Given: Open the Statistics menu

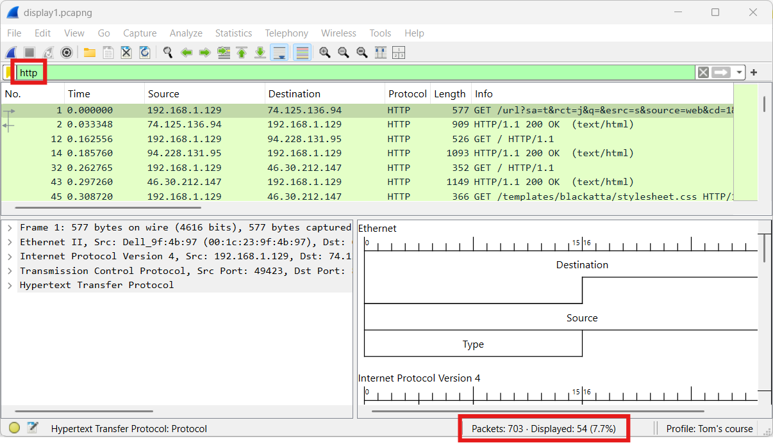Looking at the screenshot, I should click(233, 33).
